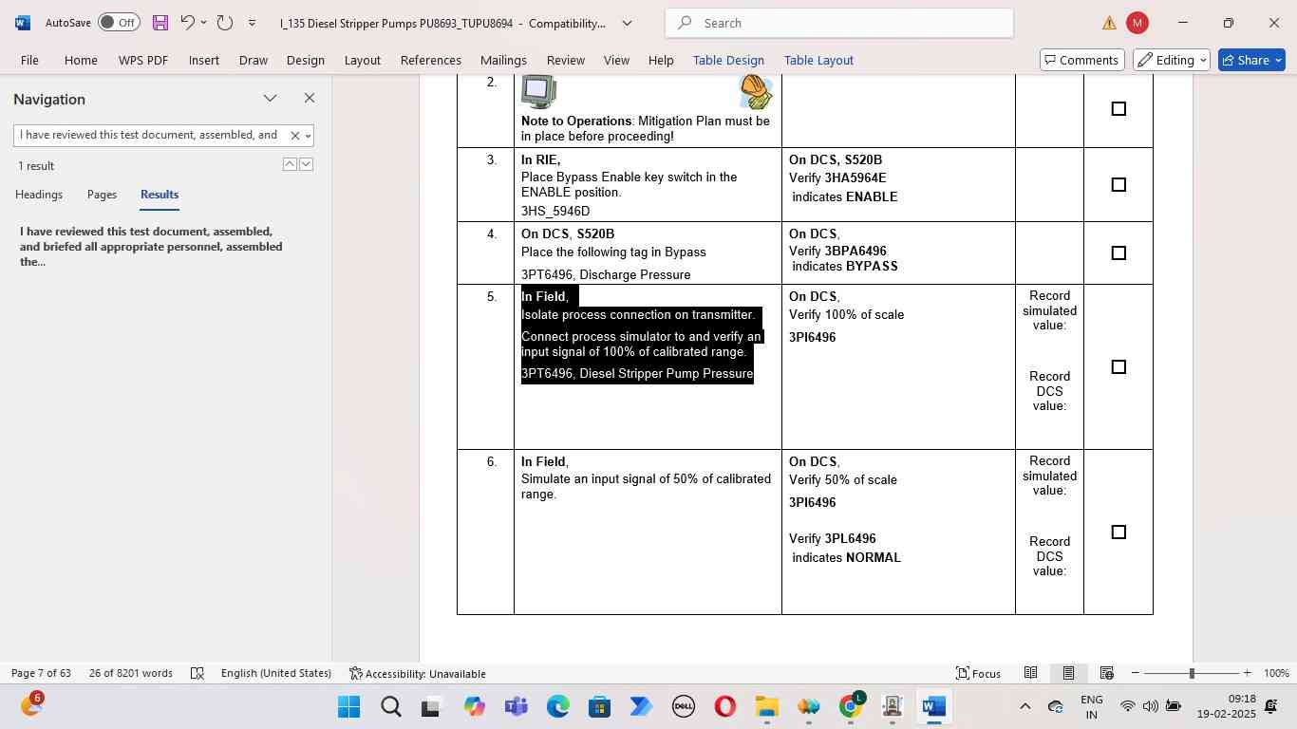Open Google Chrome from taskbar
Screen dimensions: 1297x729
coord(851,707)
